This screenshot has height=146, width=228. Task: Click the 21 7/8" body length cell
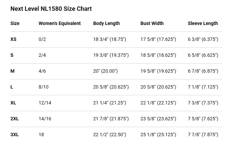pyautogui.click(x=111, y=119)
